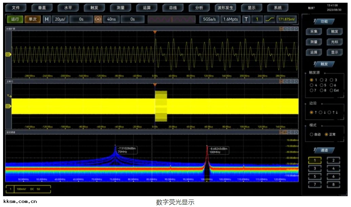Click the zoom plus icon in timebase bar
This screenshot has height=207, width=351.
98,19
